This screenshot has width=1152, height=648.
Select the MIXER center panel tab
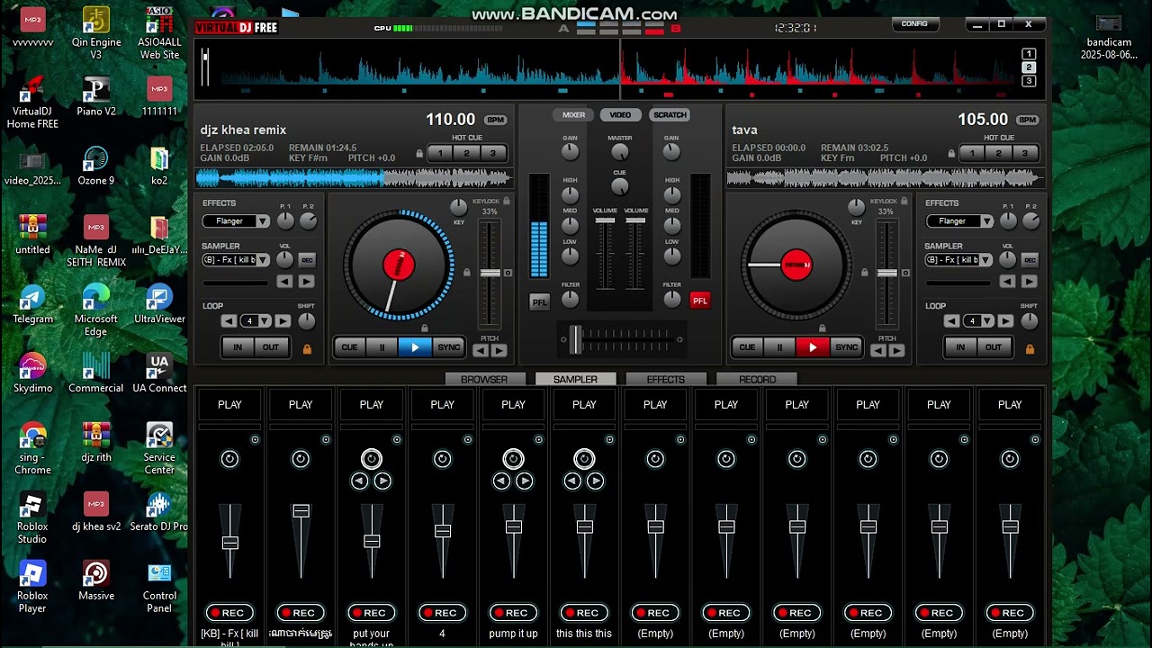point(574,115)
